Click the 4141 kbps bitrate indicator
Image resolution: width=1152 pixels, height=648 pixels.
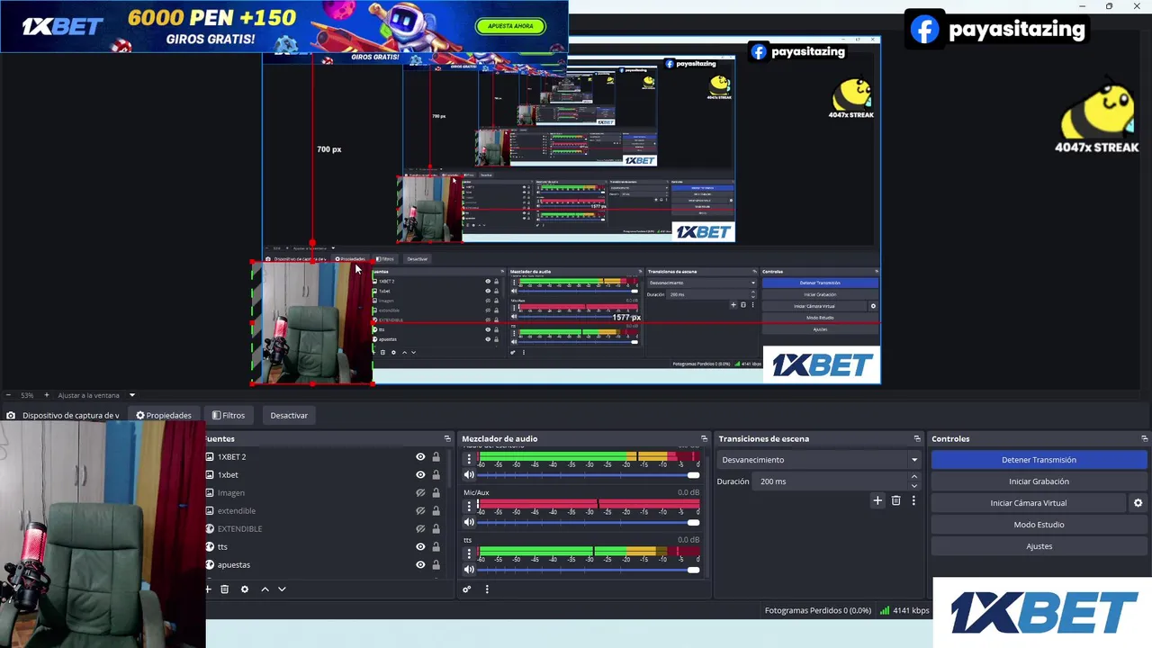[x=904, y=610]
